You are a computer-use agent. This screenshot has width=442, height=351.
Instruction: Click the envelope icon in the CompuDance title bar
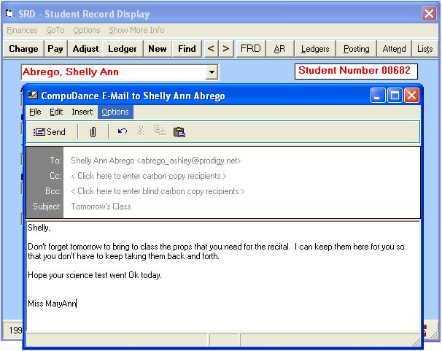pyautogui.click(x=32, y=96)
